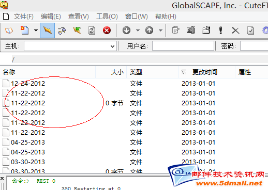Expand the Download options dropdown arrow

click(x=138, y=30)
